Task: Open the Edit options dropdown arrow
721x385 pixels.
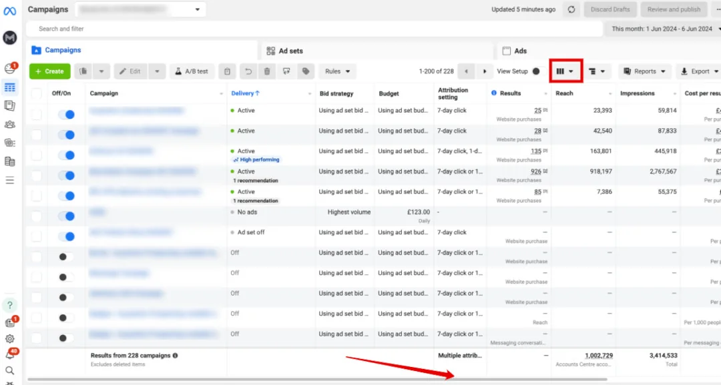Action: pyautogui.click(x=157, y=71)
